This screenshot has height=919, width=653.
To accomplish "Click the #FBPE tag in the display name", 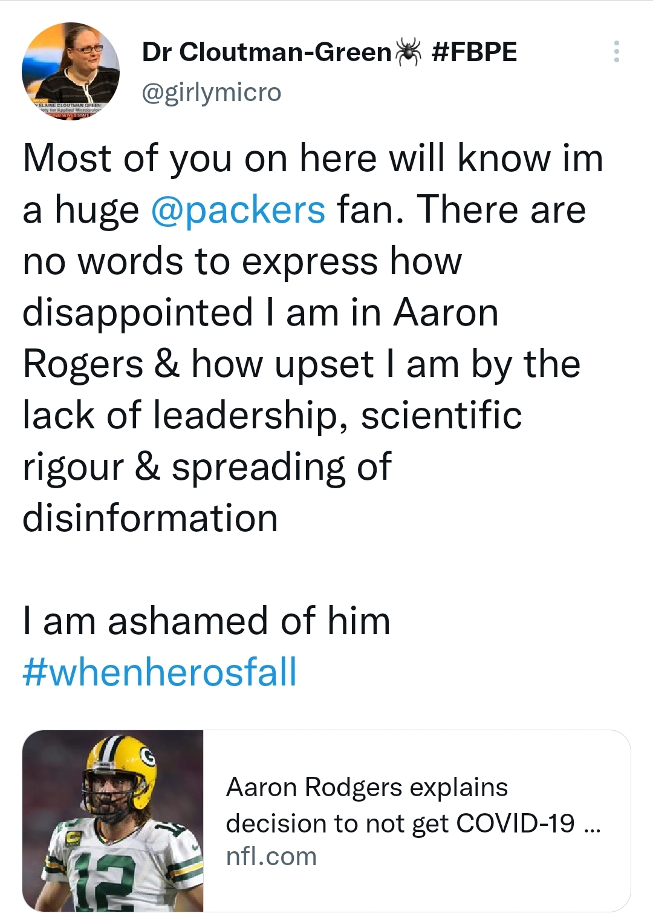I will coord(475,52).
